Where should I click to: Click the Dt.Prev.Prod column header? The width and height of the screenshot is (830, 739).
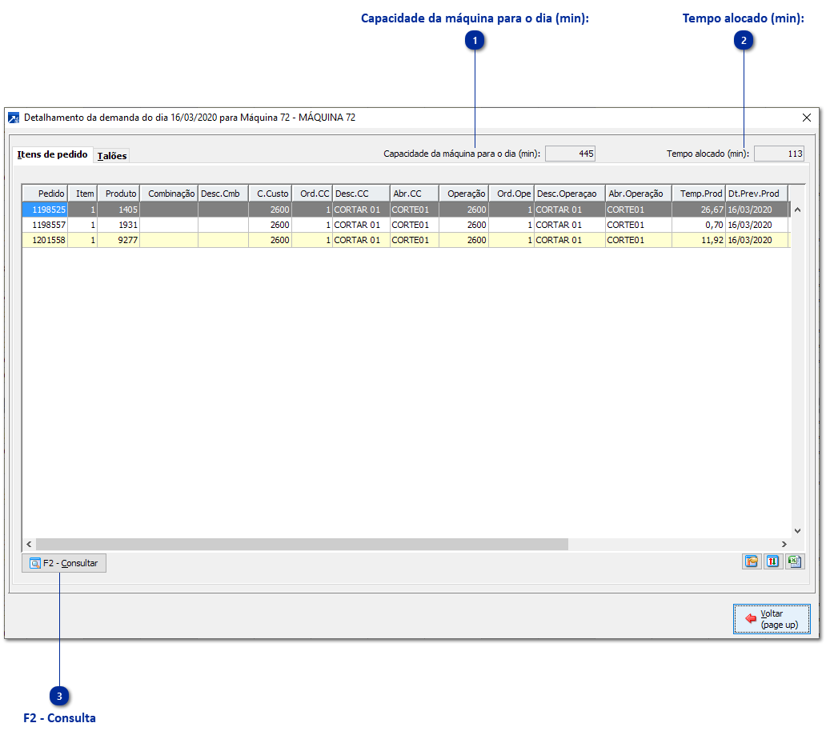point(756,194)
